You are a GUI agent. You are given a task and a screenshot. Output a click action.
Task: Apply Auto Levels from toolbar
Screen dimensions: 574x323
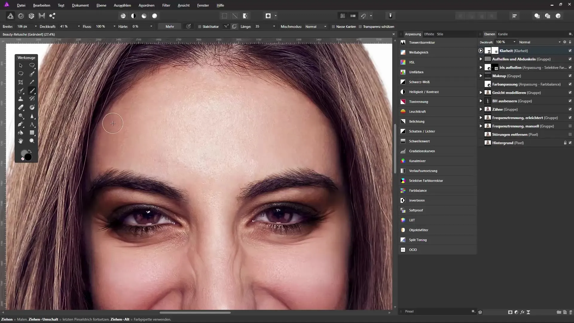[123, 16]
